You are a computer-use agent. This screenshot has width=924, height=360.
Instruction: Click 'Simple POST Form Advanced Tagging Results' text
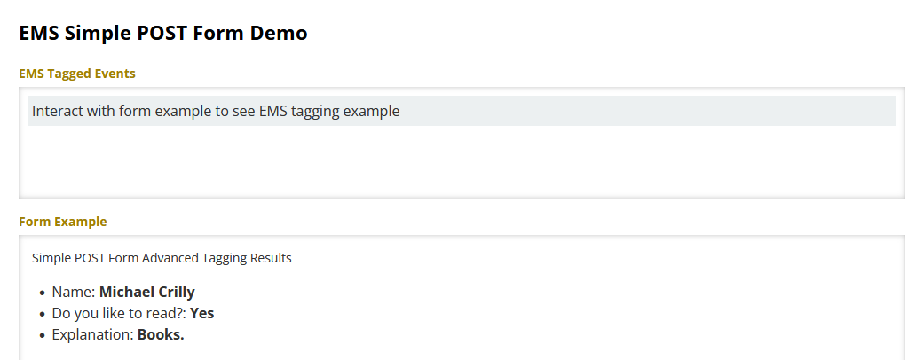point(162,259)
